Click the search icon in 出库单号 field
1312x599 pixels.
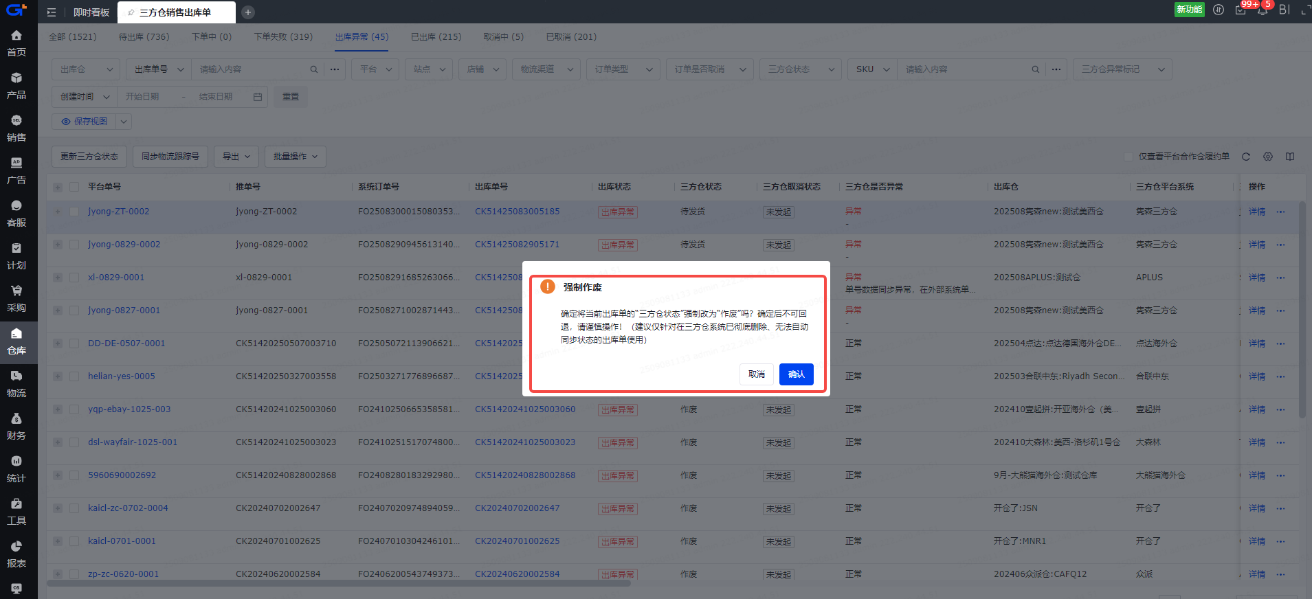tap(314, 69)
